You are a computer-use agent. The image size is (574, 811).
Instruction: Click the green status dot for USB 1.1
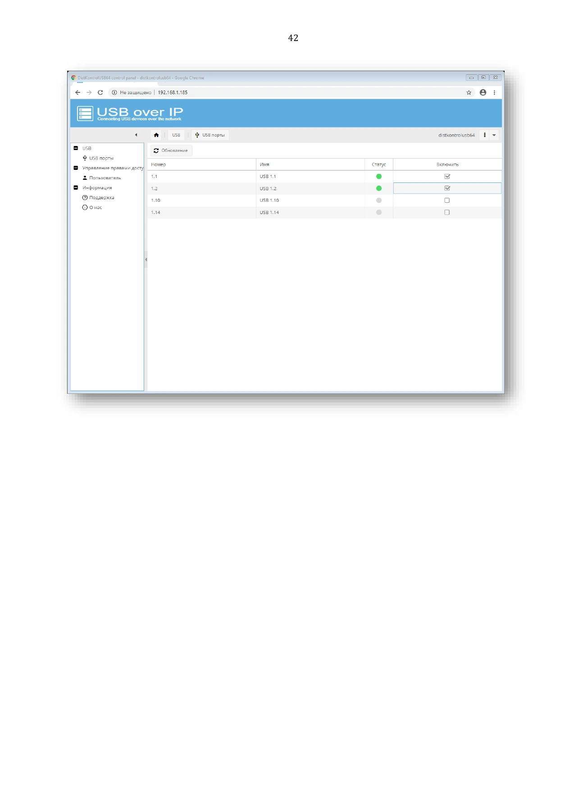click(379, 177)
